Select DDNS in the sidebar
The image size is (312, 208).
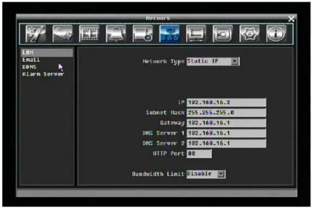point(29,67)
